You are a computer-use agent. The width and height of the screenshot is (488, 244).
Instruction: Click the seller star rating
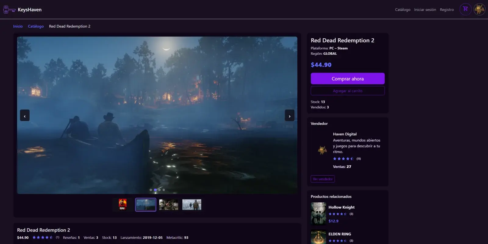click(343, 159)
